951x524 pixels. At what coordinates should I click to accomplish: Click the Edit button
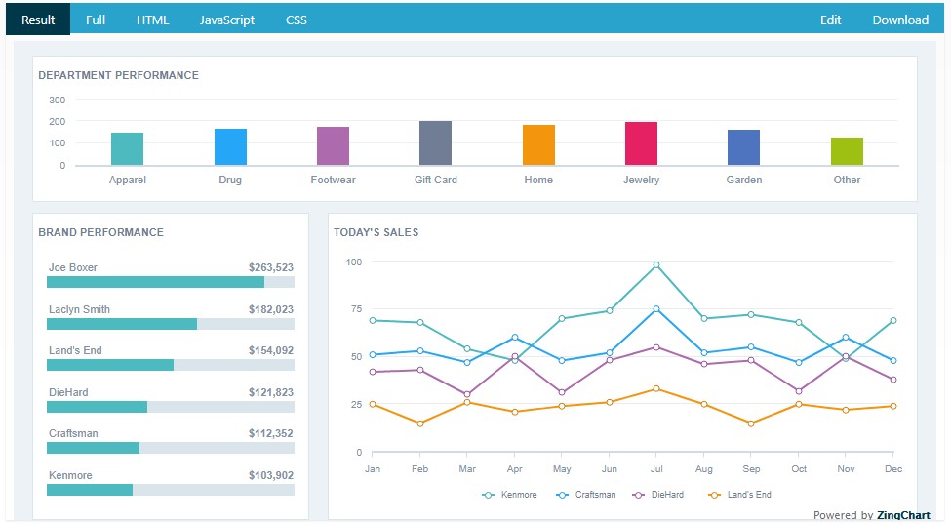pyautogui.click(x=830, y=20)
